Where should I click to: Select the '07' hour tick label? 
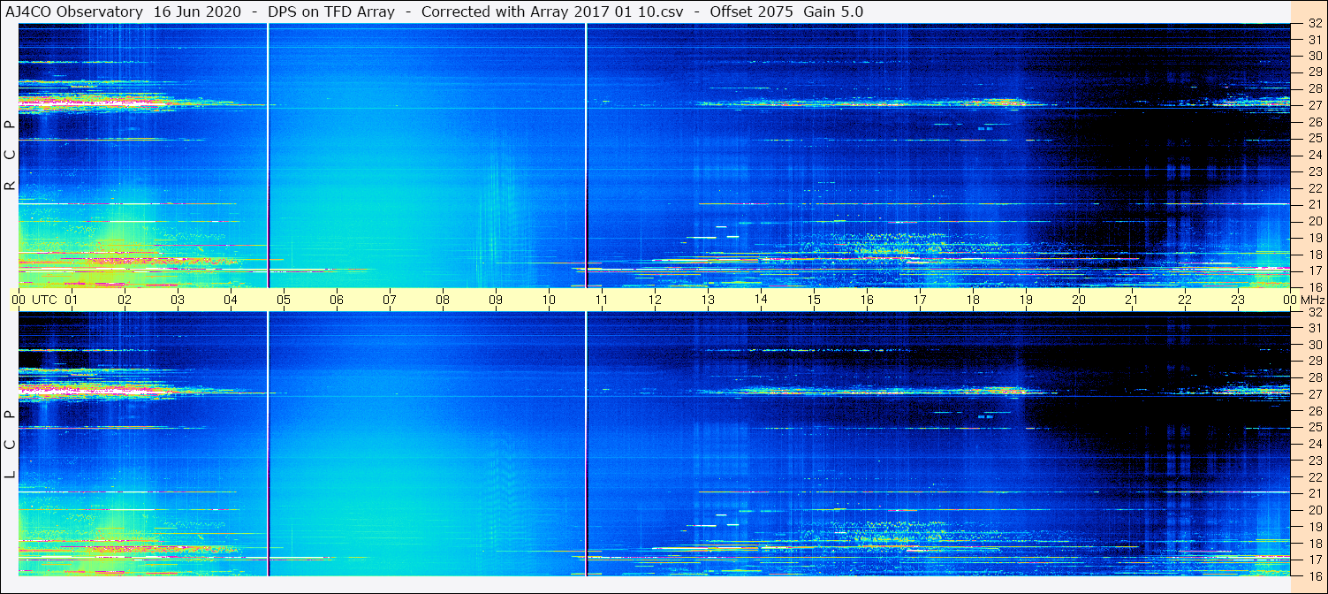pyautogui.click(x=390, y=300)
